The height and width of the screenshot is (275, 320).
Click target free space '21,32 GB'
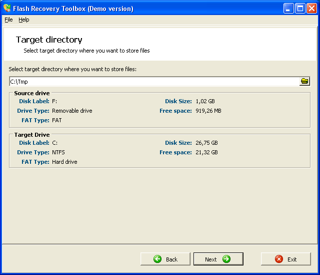(206, 152)
